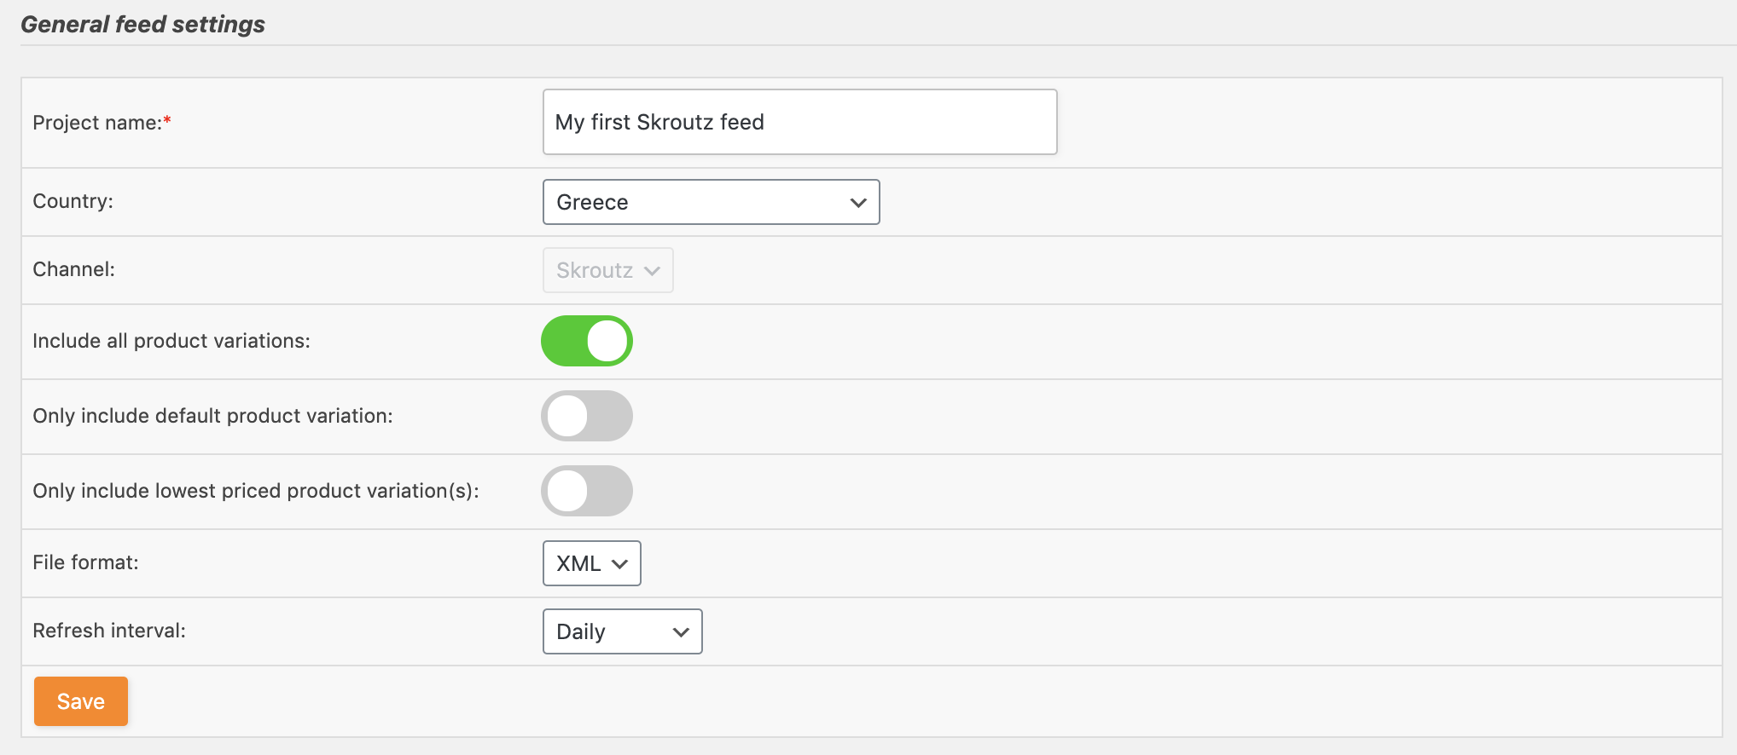The width and height of the screenshot is (1737, 755).
Task: Click the chevron arrow beside XML
Action: pyautogui.click(x=620, y=564)
